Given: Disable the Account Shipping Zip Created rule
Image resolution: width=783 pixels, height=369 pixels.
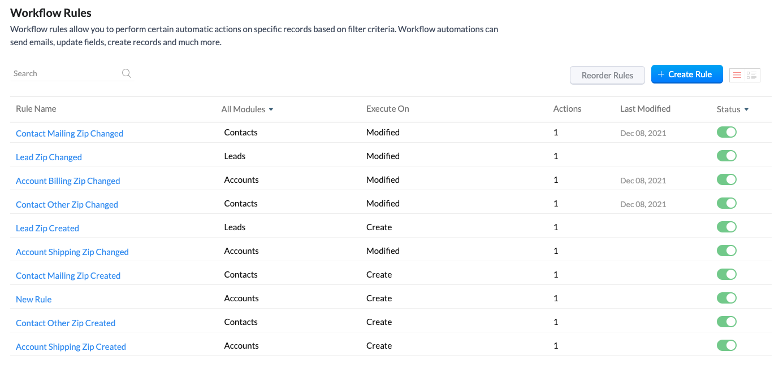Looking at the screenshot, I should 726,346.
